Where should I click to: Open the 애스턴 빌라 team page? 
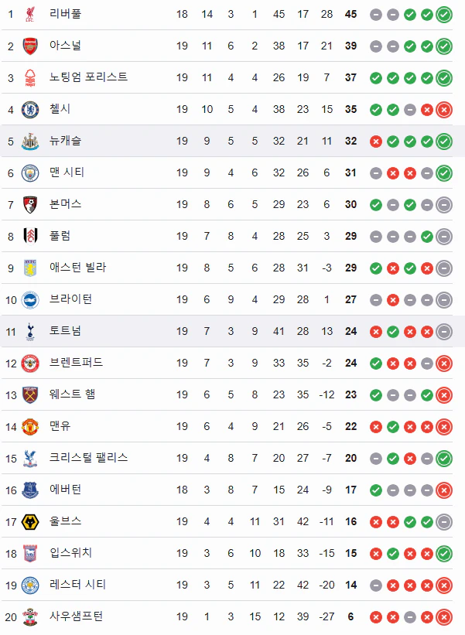tap(78, 268)
